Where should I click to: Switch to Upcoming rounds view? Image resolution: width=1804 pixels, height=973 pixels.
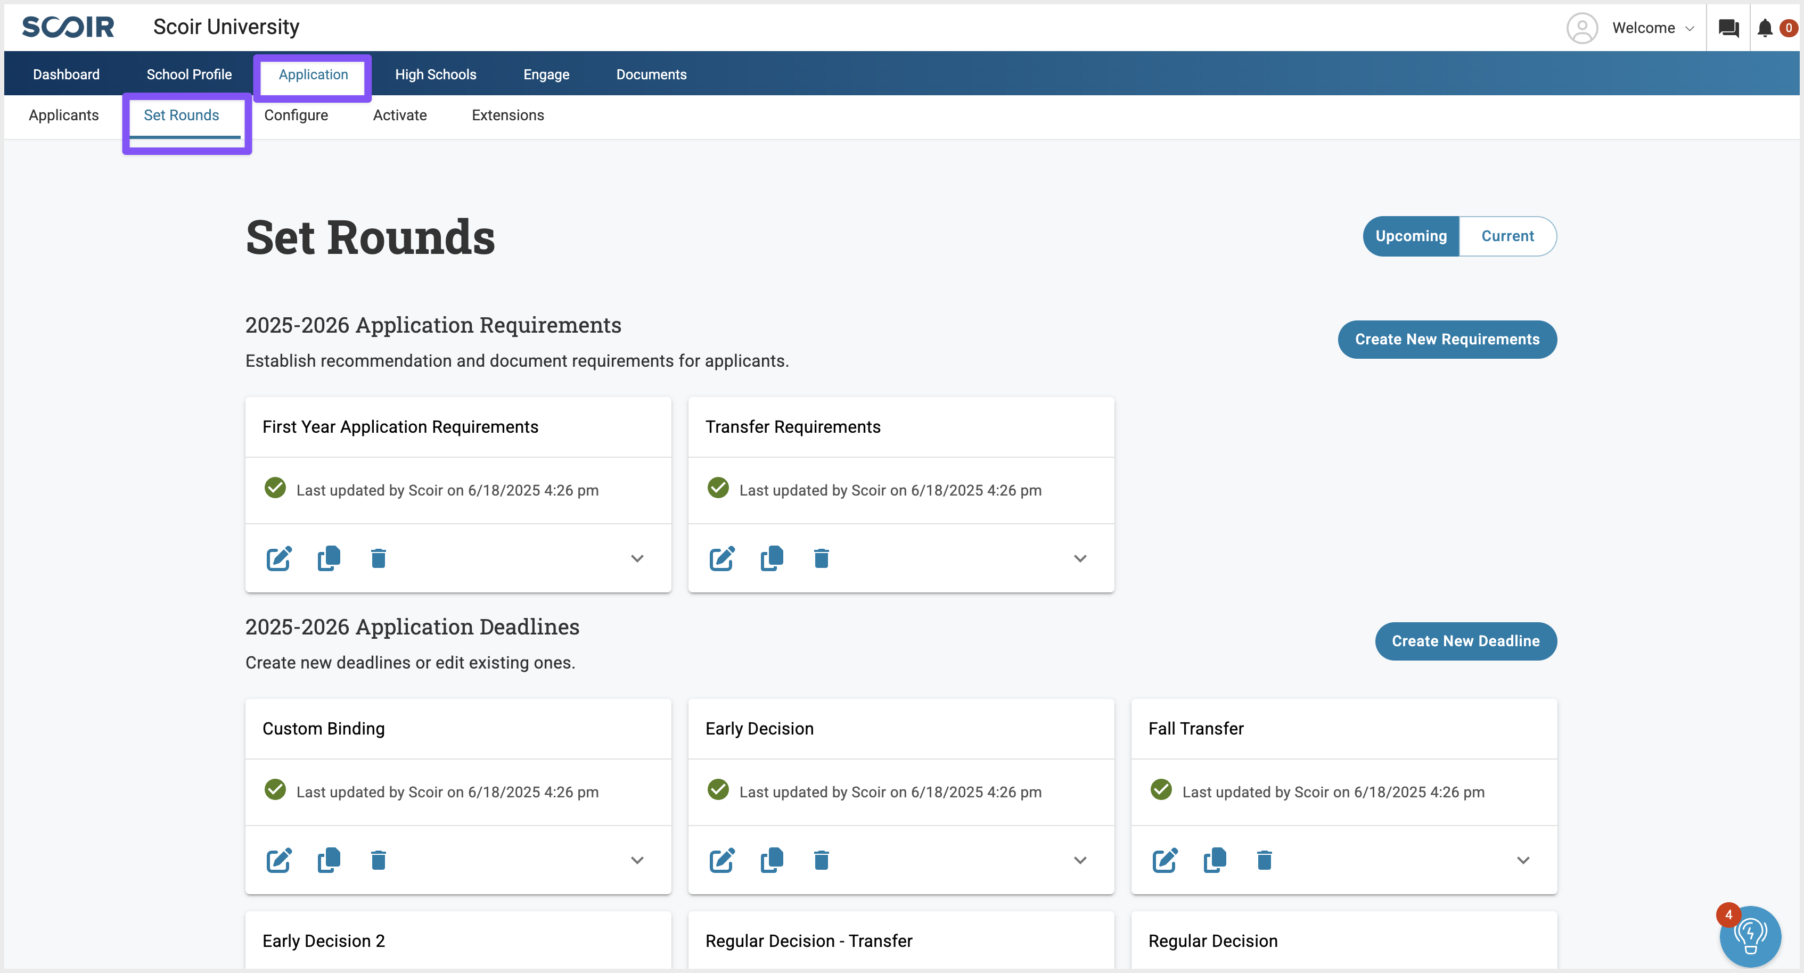point(1411,237)
